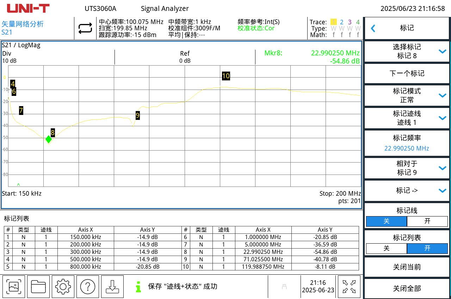This screenshot has height=299, width=451.
Task: Take a screenshot using the capture icon
Action: pyautogui.click(x=14, y=287)
